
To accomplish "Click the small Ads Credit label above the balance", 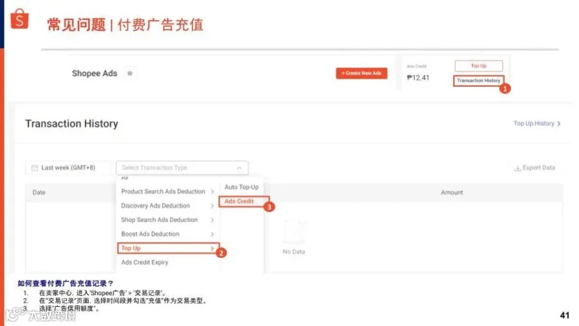I will [416, 66].
